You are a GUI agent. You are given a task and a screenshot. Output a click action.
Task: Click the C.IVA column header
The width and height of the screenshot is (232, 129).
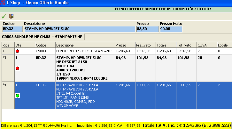tap(207, 45)
